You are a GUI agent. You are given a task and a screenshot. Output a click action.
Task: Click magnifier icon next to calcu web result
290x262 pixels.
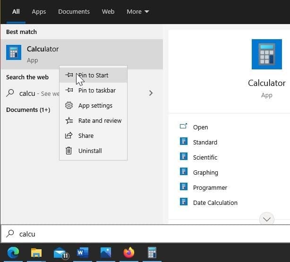click(10, 93)
